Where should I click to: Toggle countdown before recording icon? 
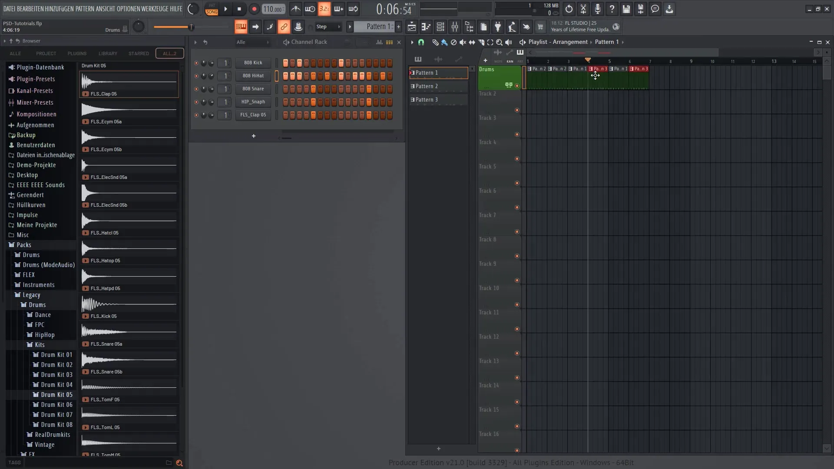[x=324, y=9]
